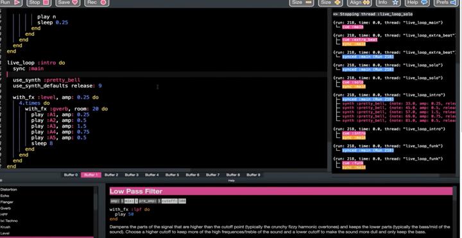Viewport: 462px width, 238px height.
Task: Open the Info star button
Action: (388, 3)
